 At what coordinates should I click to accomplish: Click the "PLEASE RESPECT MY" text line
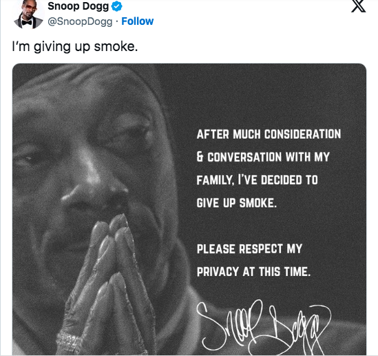(x=249, y=249)
